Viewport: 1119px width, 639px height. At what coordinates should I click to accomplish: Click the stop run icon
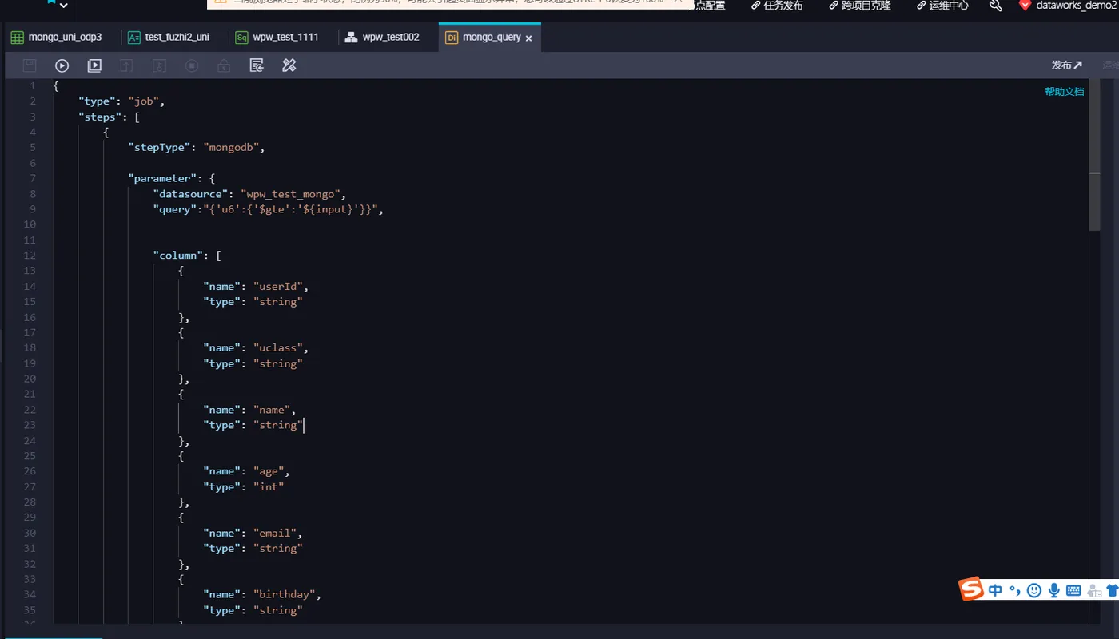(x=192, y=65)
